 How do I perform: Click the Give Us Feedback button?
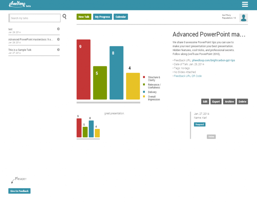click(19, 191)
